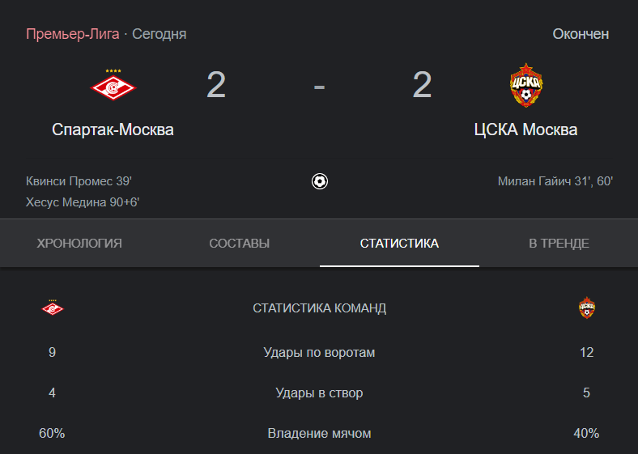Screen dimensions: 638x454
Task: Click the ЦСКА Москва team name
Action: click(x=525, y=129)
